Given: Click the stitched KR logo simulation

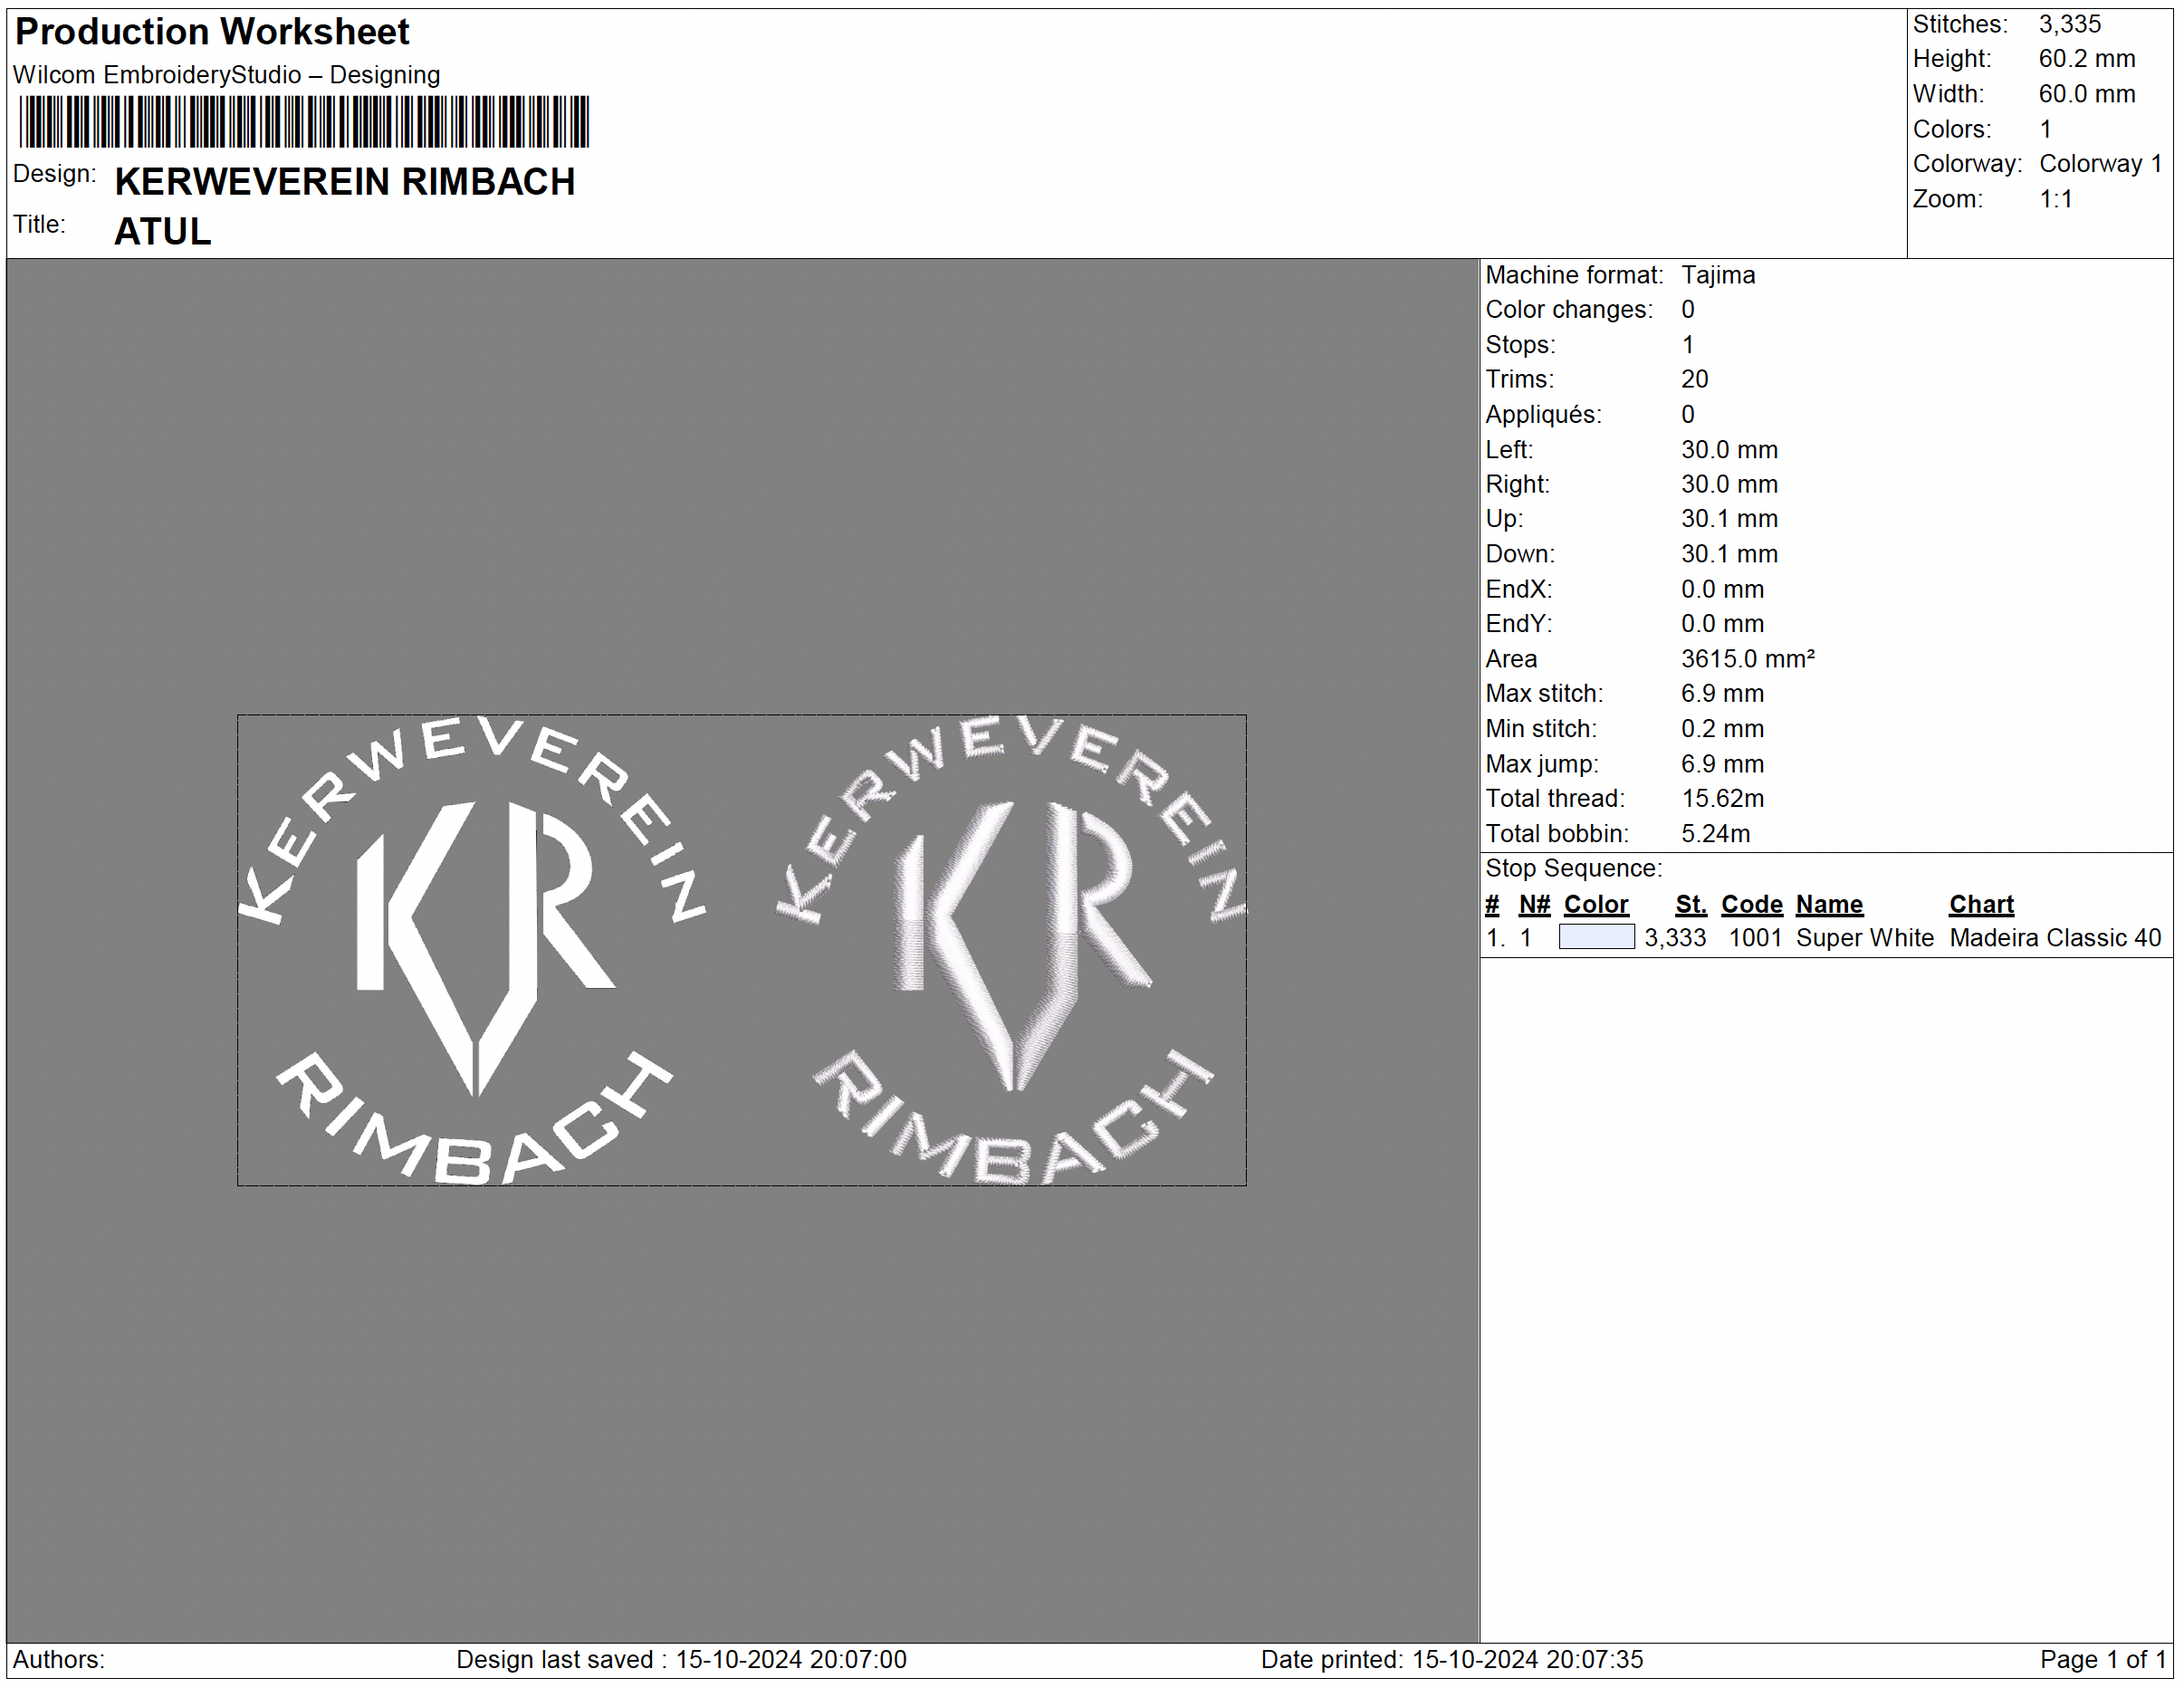Looking at the screenshot, I should [x=1012, y=948].
